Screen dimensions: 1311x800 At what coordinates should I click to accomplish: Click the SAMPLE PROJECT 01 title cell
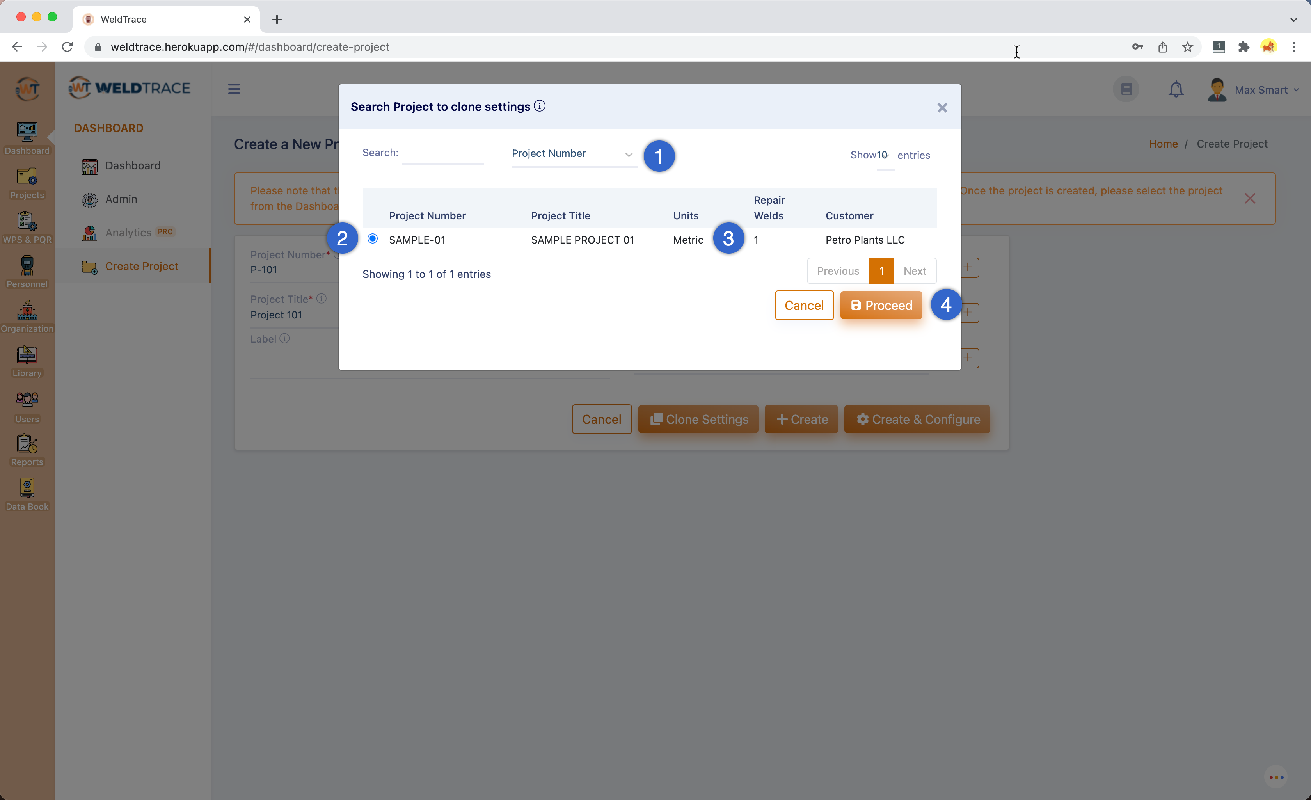coord(583,240)
